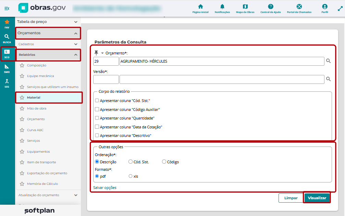Click empty Versão code field

click(x=106, y=79)
